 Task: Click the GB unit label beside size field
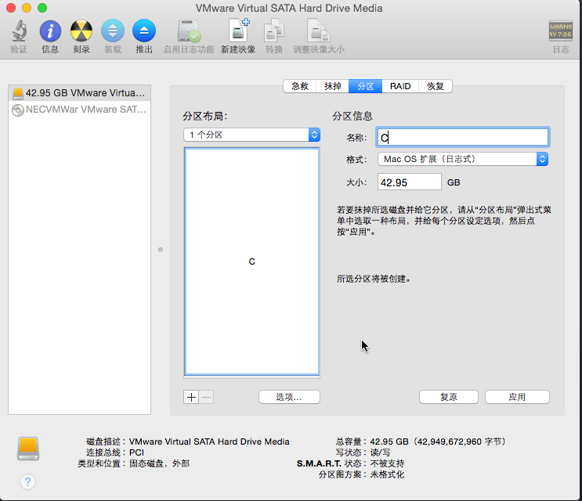pos(454,182)
